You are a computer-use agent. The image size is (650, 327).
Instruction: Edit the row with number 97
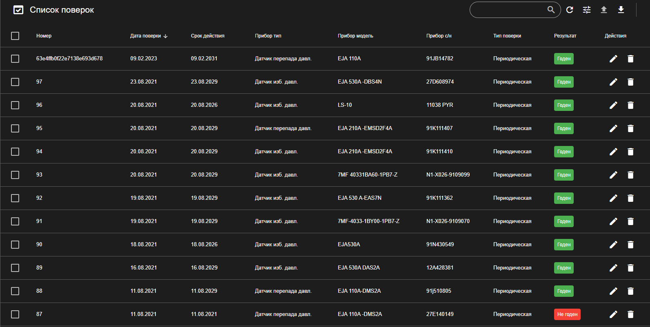[613, 82]
